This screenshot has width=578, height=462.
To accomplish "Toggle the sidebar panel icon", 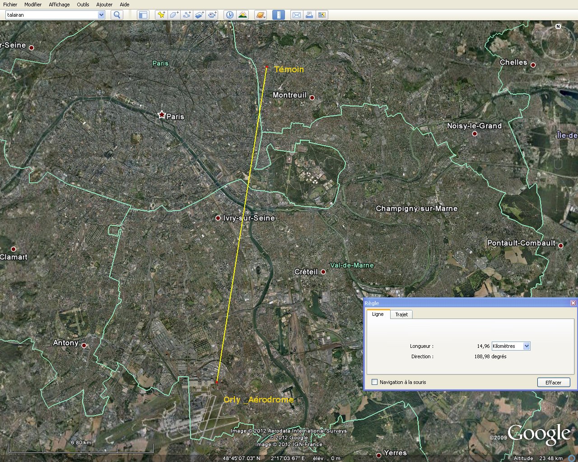I will 143,15.
